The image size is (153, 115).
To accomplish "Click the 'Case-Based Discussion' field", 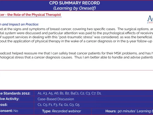I will [x=56, y=99].
